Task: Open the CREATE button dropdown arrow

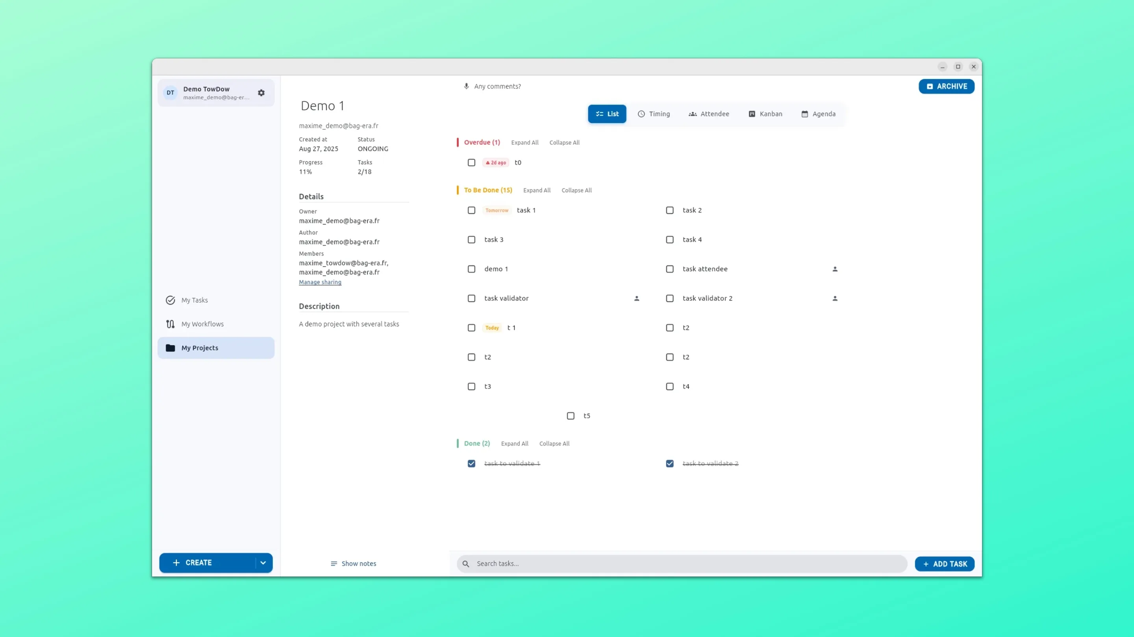Action: 263,563
